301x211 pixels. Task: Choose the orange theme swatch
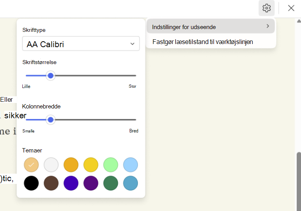71,165
